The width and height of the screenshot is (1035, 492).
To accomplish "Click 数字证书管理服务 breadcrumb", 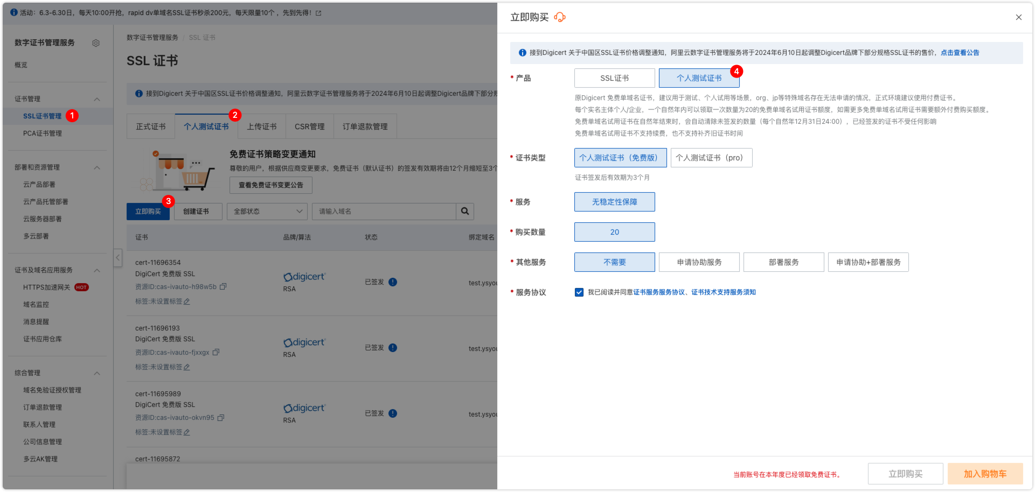I will pos(152,38).
